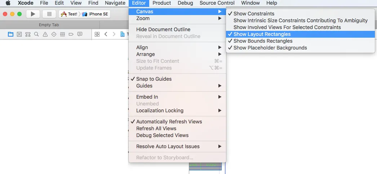Open the Navigate menu
Screen dimensions: 377x174
(x=115, y=3)
